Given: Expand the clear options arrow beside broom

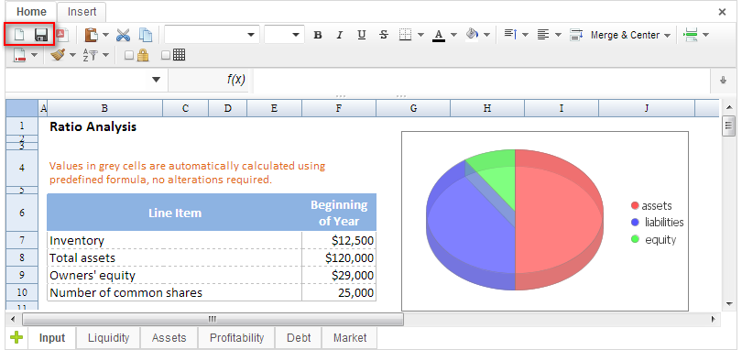Looking at the screenshot, I should pyautogui.click(x=72, y=55).
